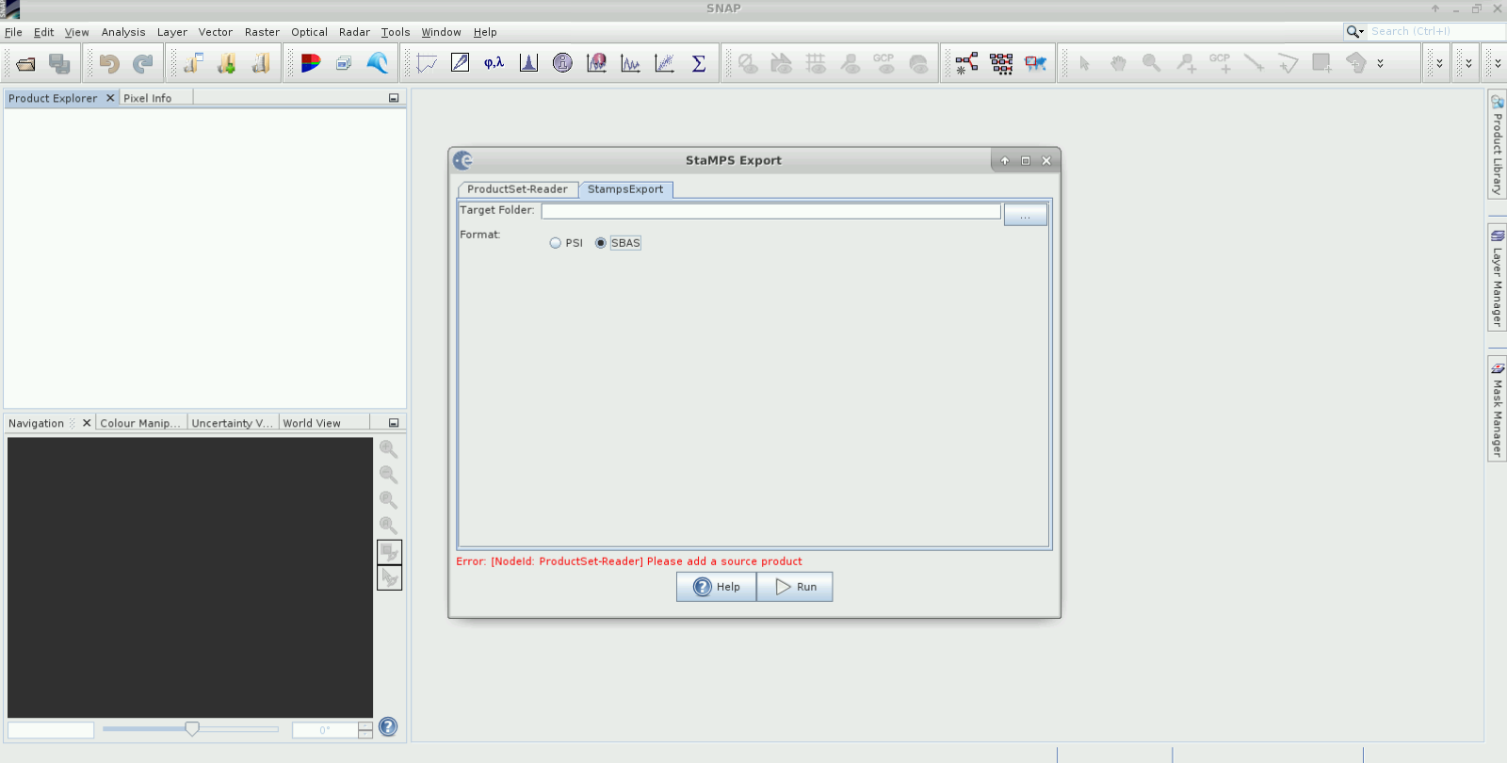Click the Redo arrow icon

pos(143,64)
